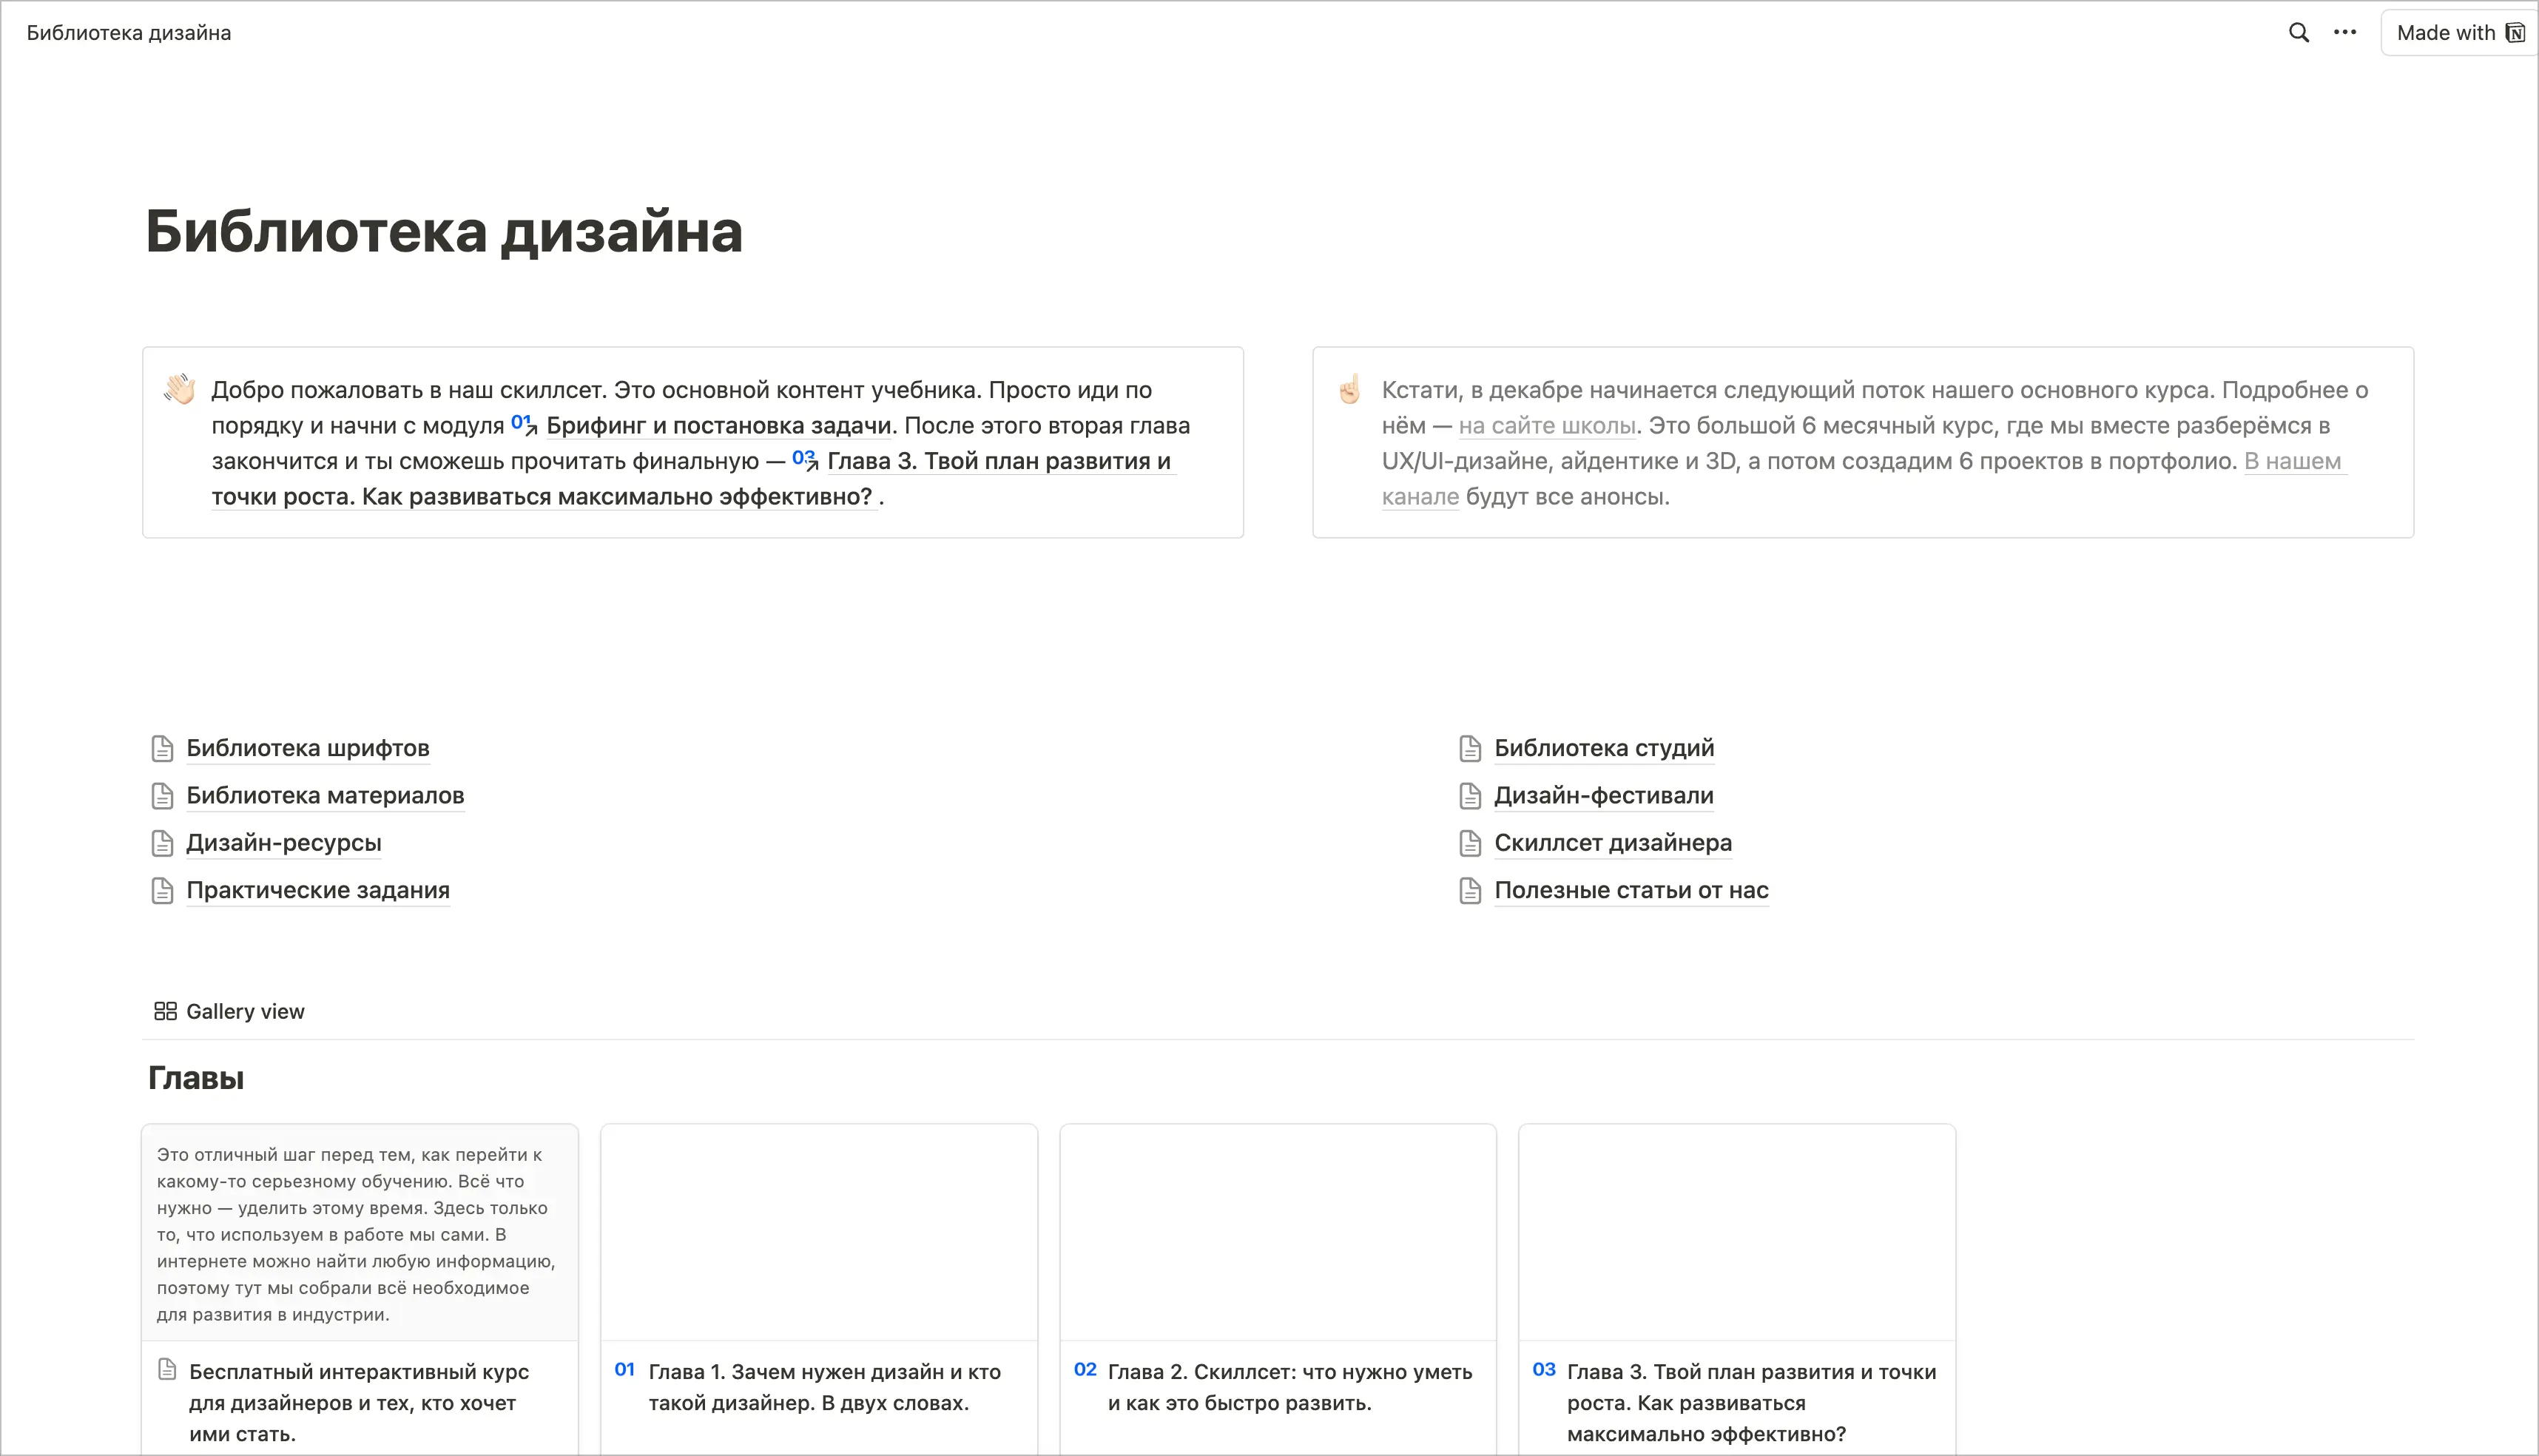This screenshot has width=2539, height=1456.
Task: Click the blue 02 chapter icon
Action: pos(1085,1370)
